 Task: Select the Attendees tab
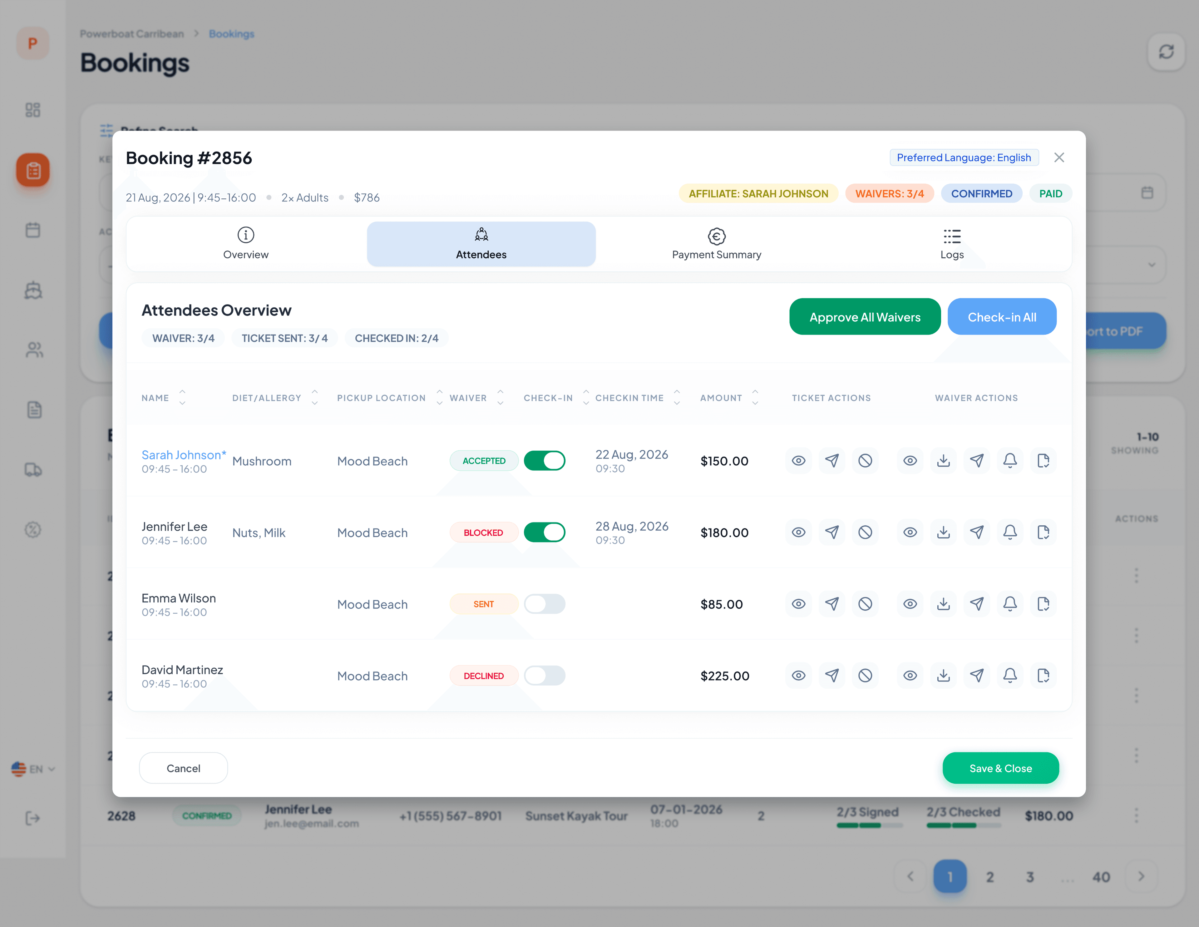481,244
